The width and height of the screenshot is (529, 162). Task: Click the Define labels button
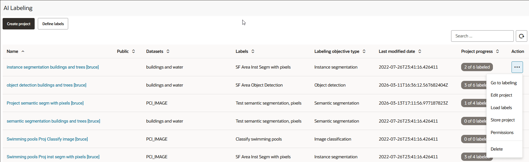[x=53, y=24]
